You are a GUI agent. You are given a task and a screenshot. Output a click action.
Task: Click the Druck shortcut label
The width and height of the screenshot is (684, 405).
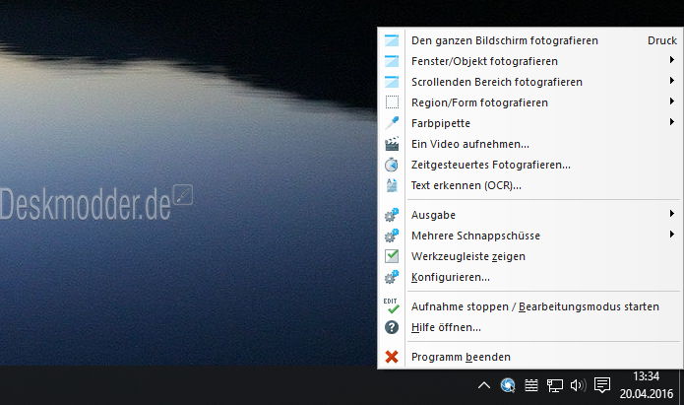click(661, 40)
